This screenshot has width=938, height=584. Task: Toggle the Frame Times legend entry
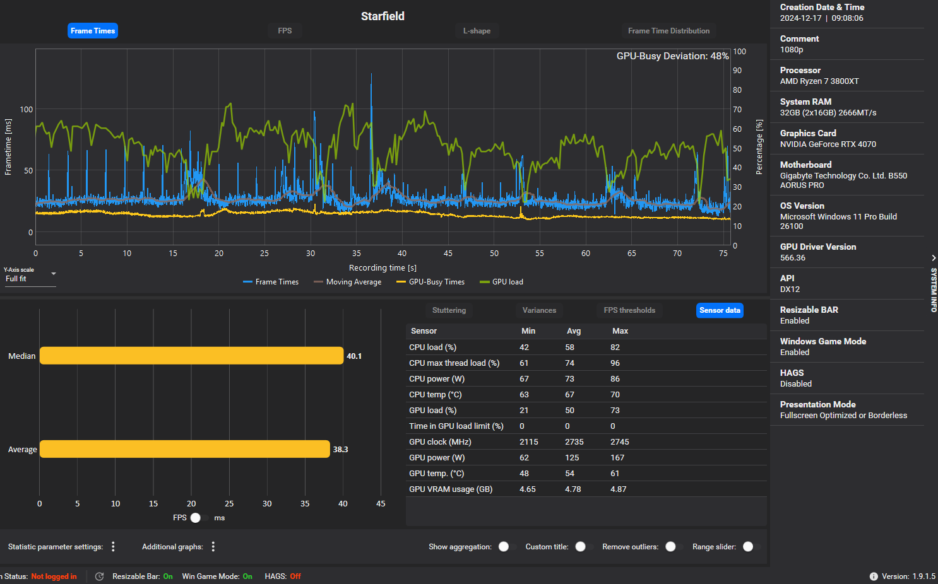click(x=271, y=282)
